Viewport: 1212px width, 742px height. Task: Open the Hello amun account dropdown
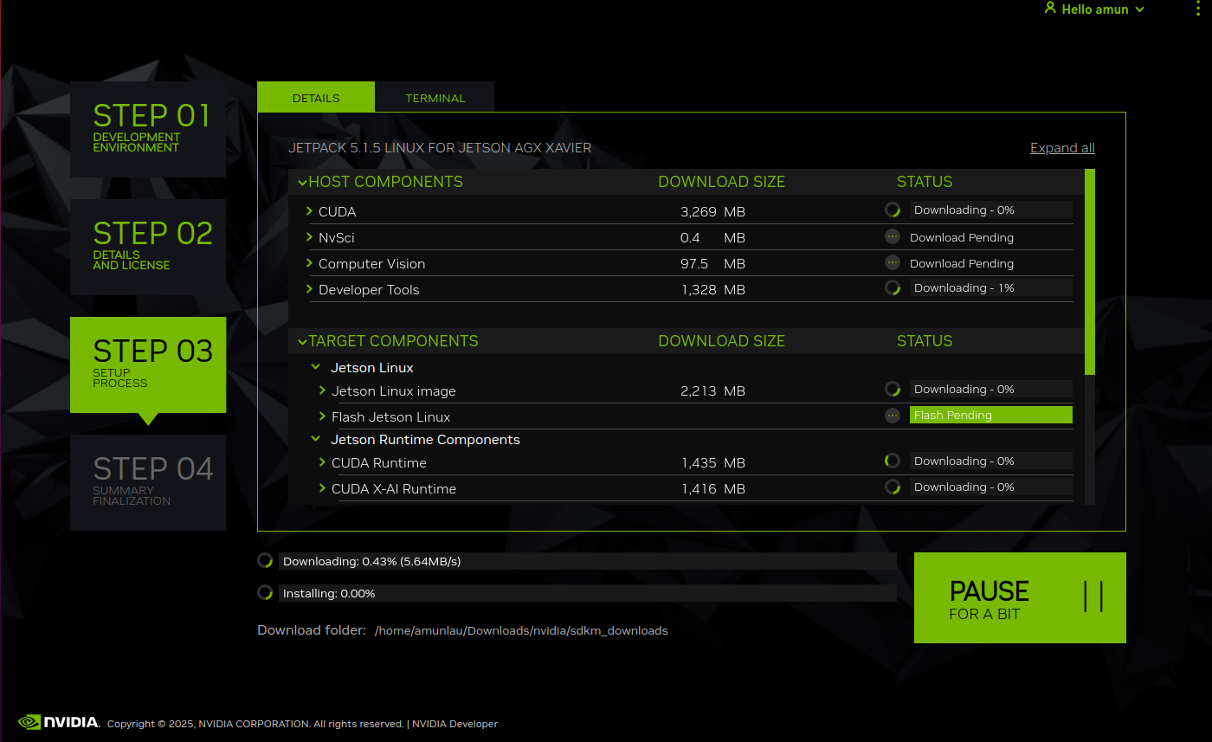(1094, 9)
